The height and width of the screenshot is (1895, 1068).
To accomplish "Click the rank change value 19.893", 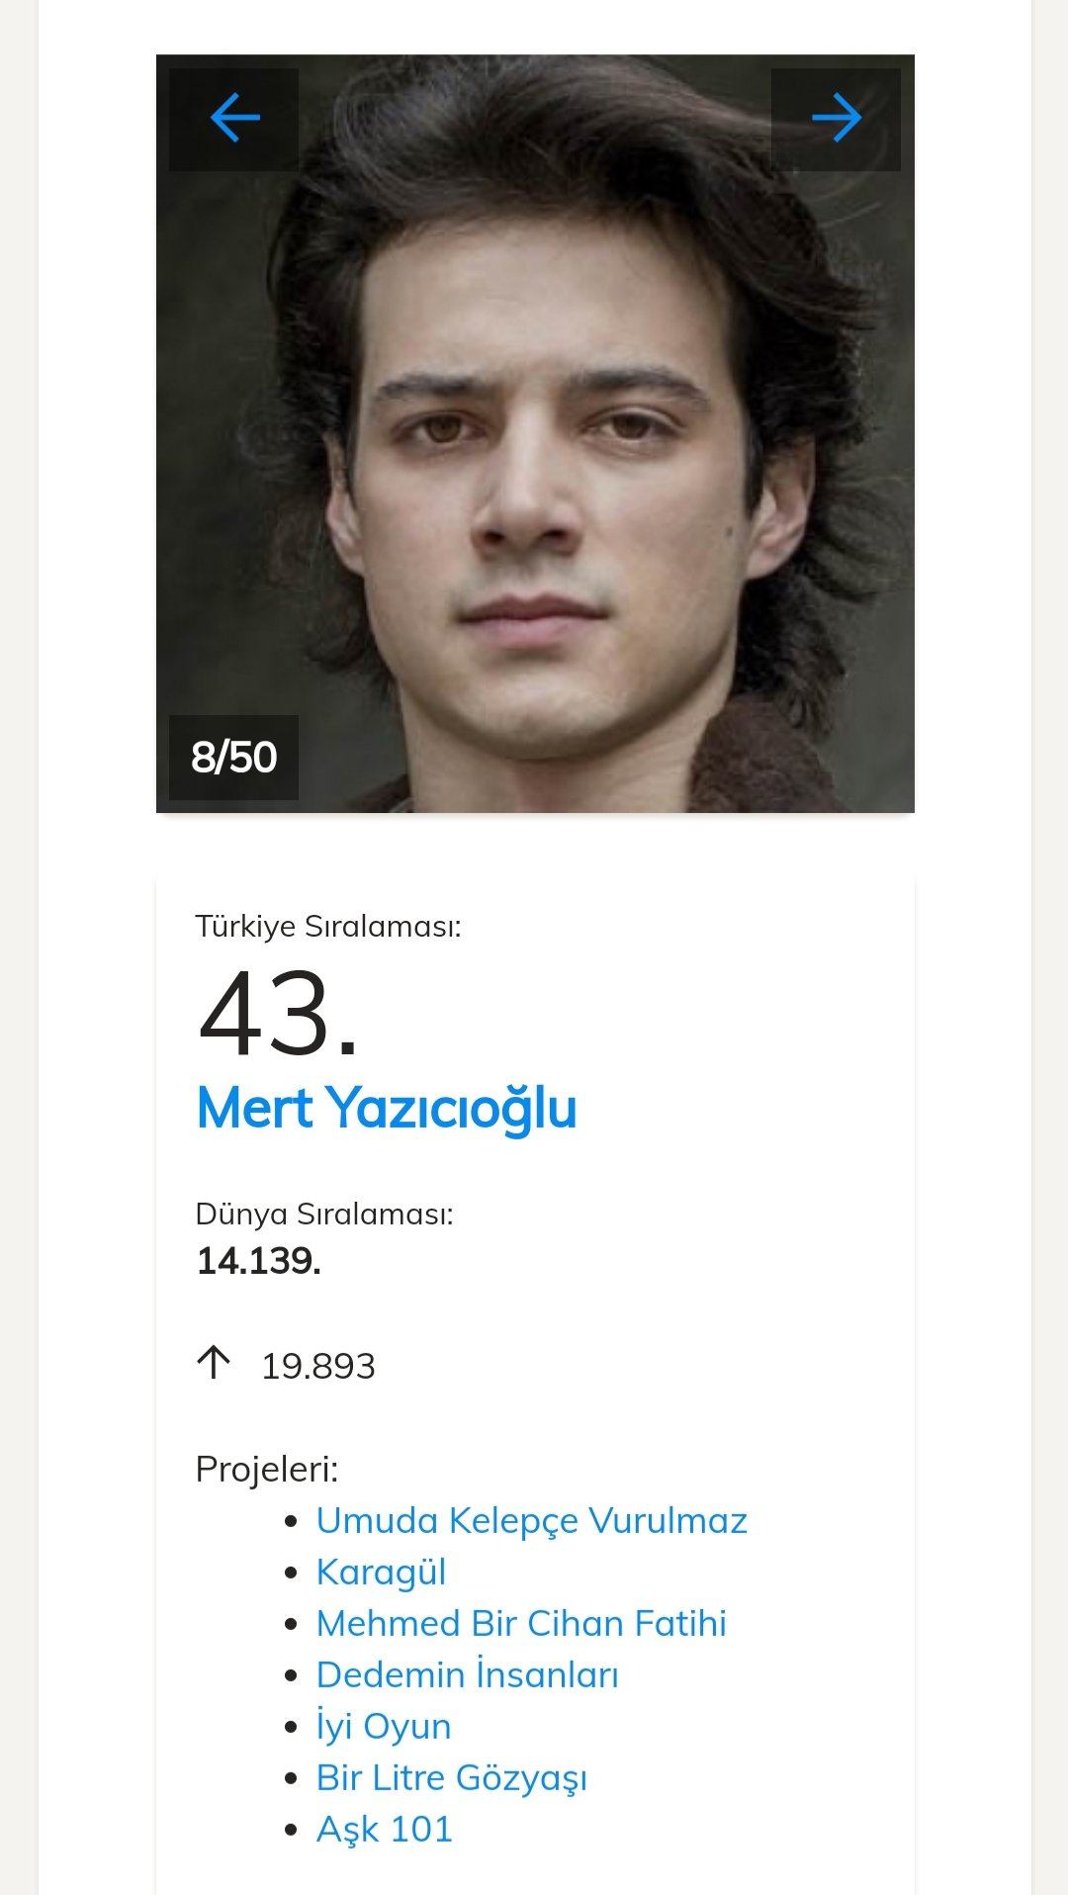I will pyautogui.click(x=318, y=1366).
